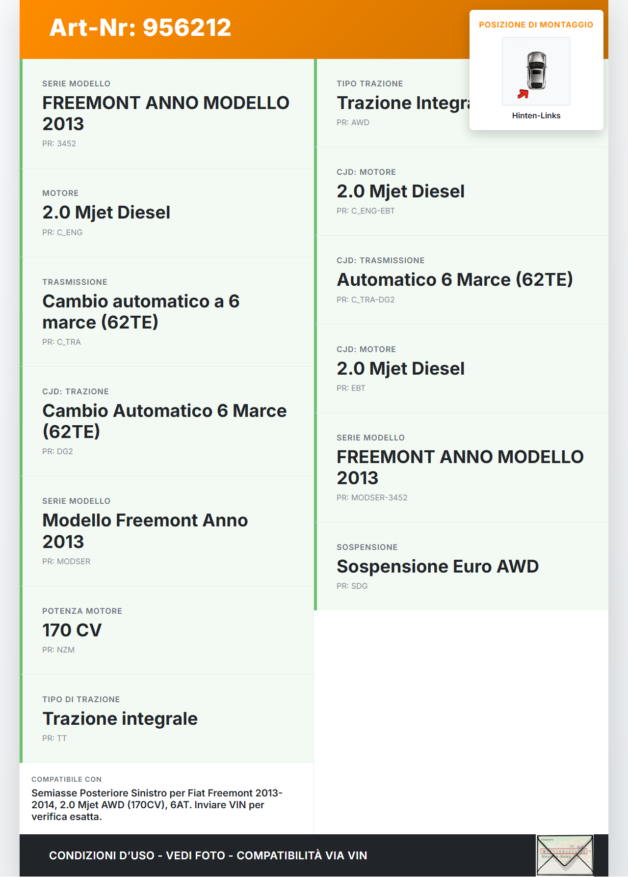This screenshot has height=877, width=628.
Task: Click the top-view car mounting position image
Action: pyautogui.click(x=536, y=71)
